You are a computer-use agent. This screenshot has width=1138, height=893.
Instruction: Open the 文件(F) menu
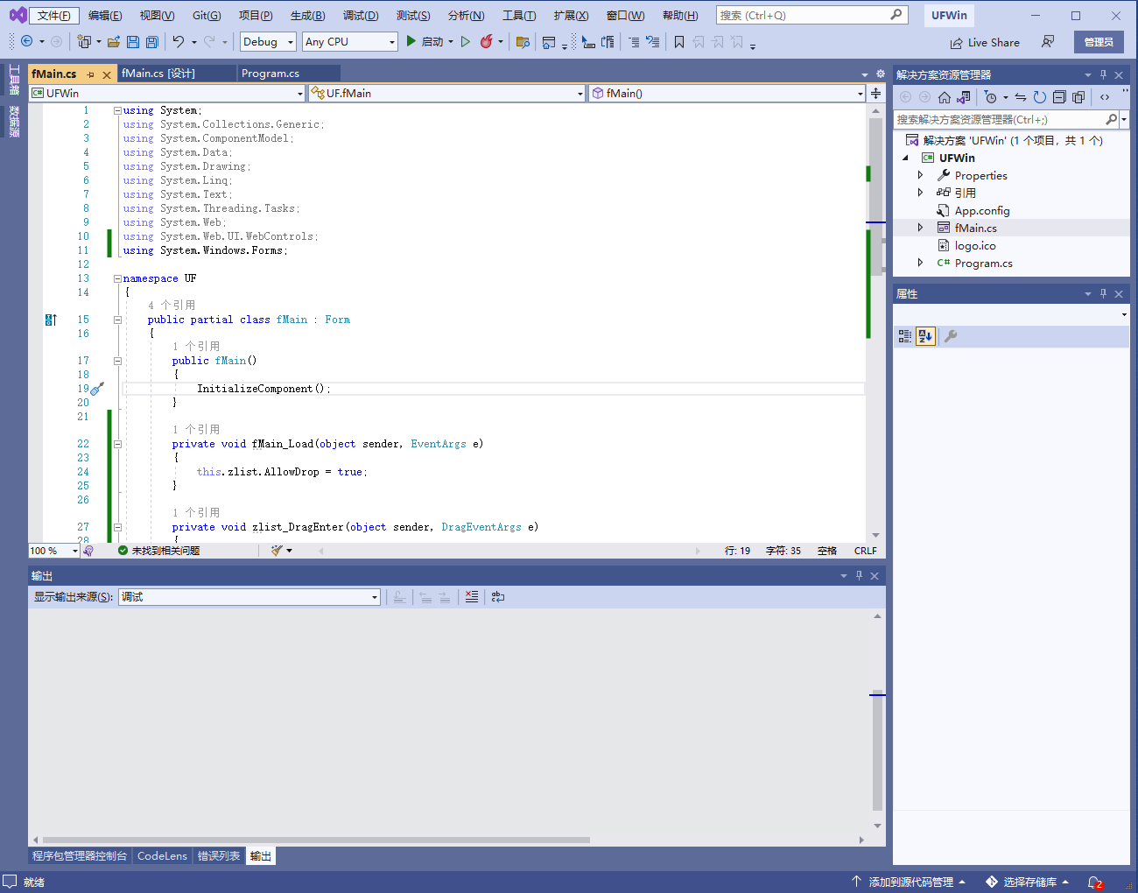54,16
